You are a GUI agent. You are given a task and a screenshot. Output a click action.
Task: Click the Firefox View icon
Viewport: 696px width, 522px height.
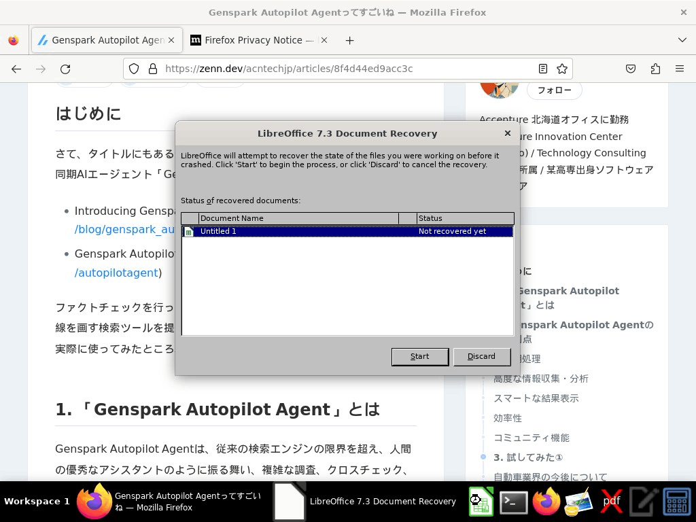tap(14, 40)
